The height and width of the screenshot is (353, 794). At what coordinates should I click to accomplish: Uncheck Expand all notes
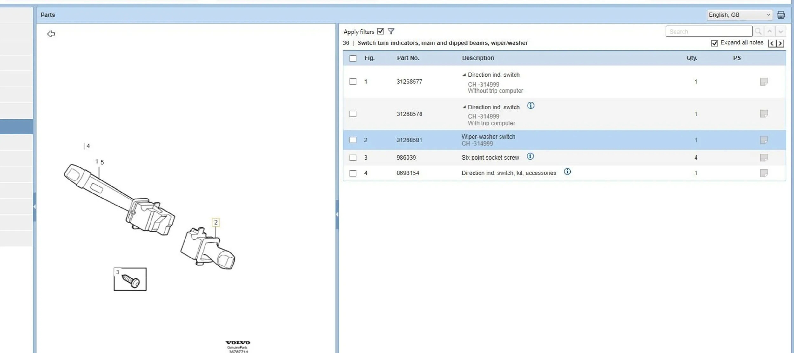click(715, 43)
